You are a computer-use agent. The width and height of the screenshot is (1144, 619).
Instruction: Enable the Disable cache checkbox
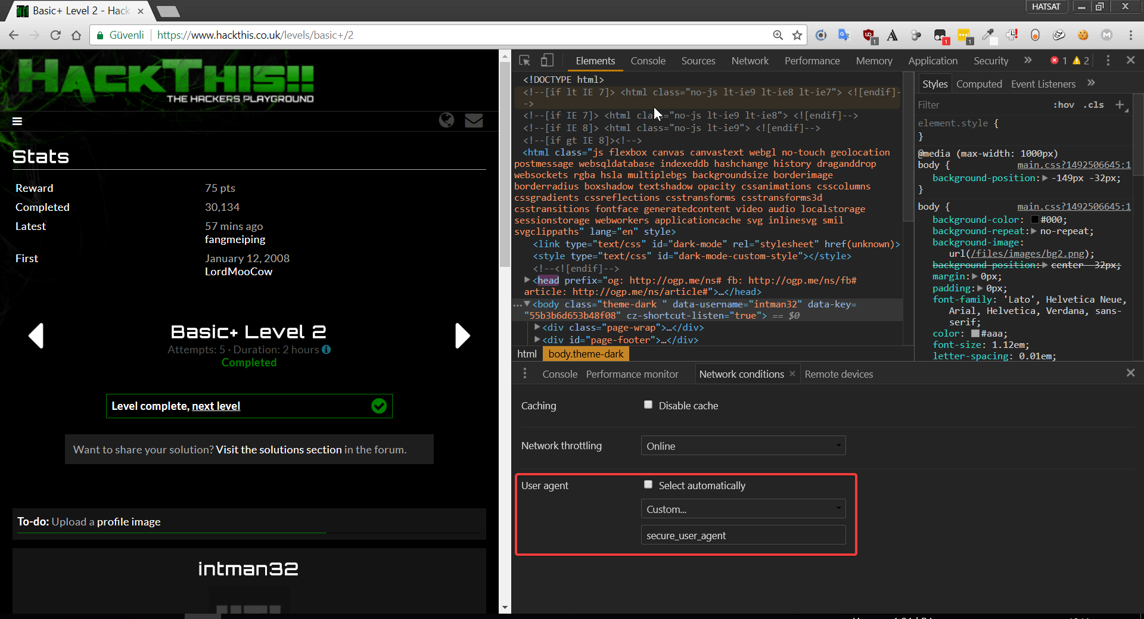click(x=648, y=405)
